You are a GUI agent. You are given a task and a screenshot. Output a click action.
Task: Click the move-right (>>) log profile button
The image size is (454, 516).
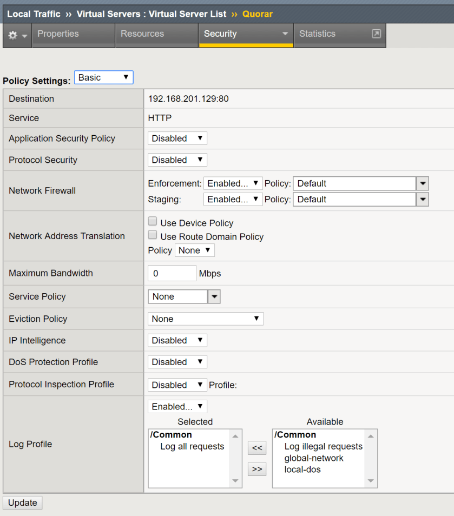pos(257,469)
